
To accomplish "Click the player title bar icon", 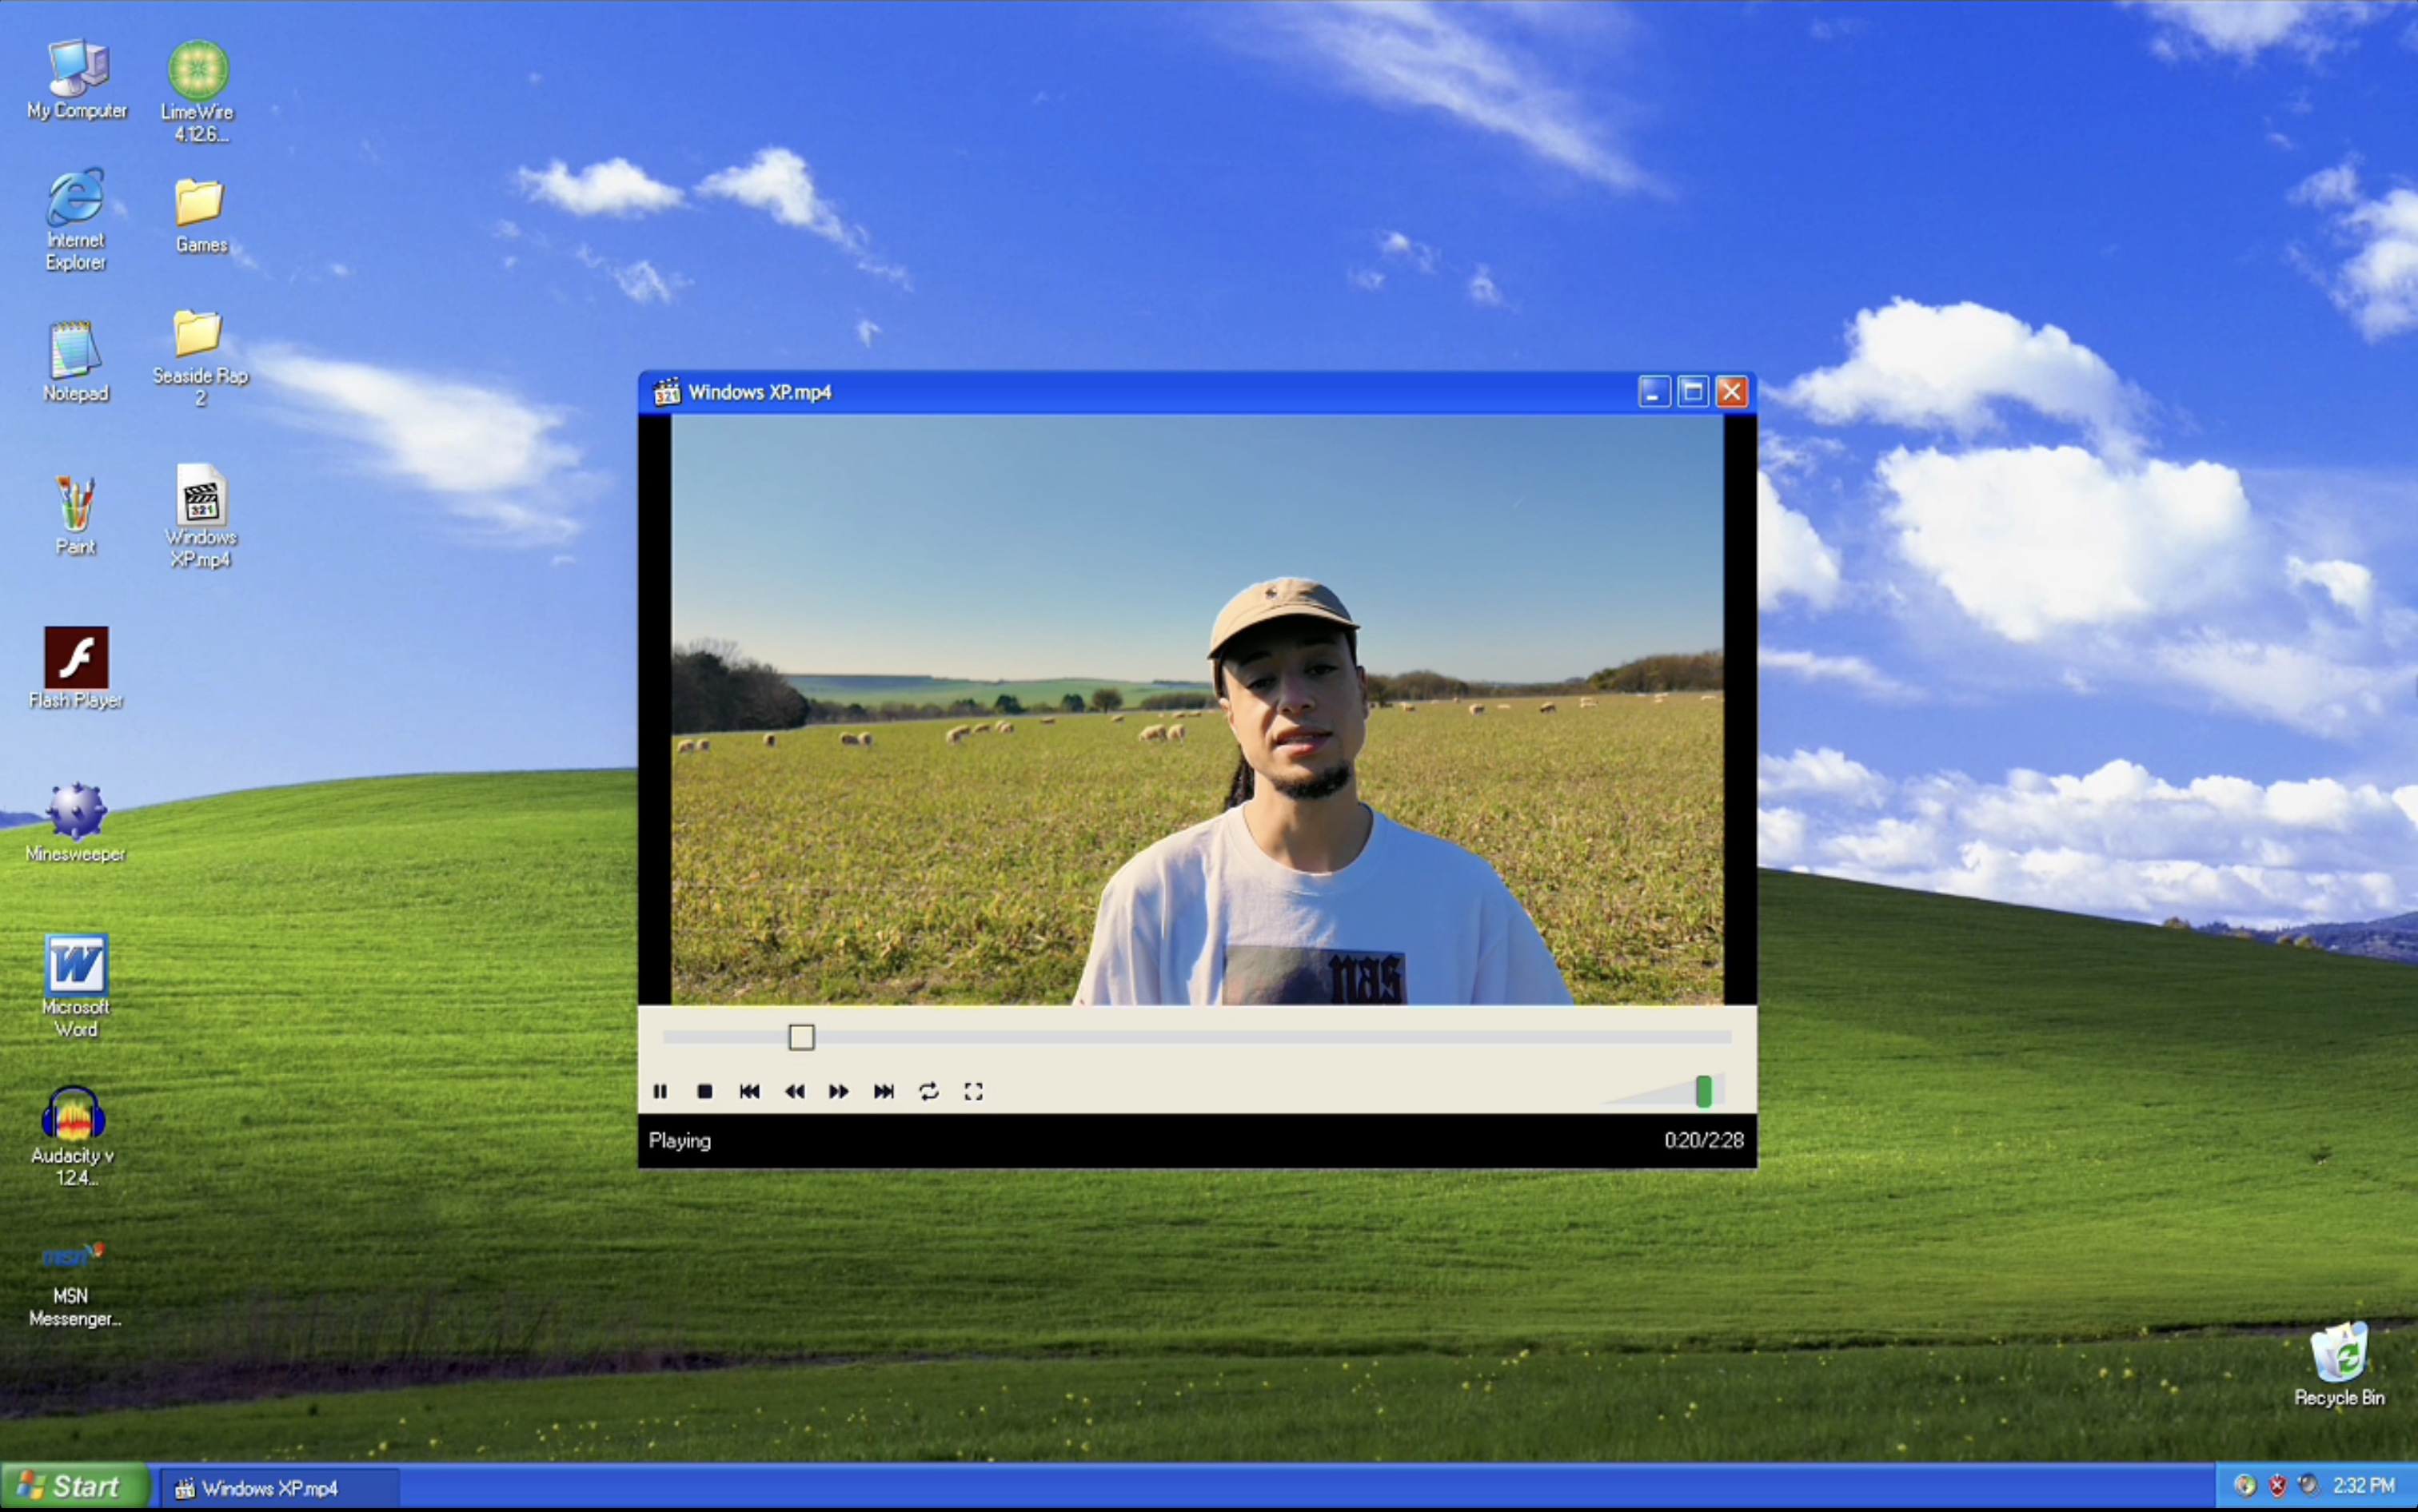I will tap(666, 392).
